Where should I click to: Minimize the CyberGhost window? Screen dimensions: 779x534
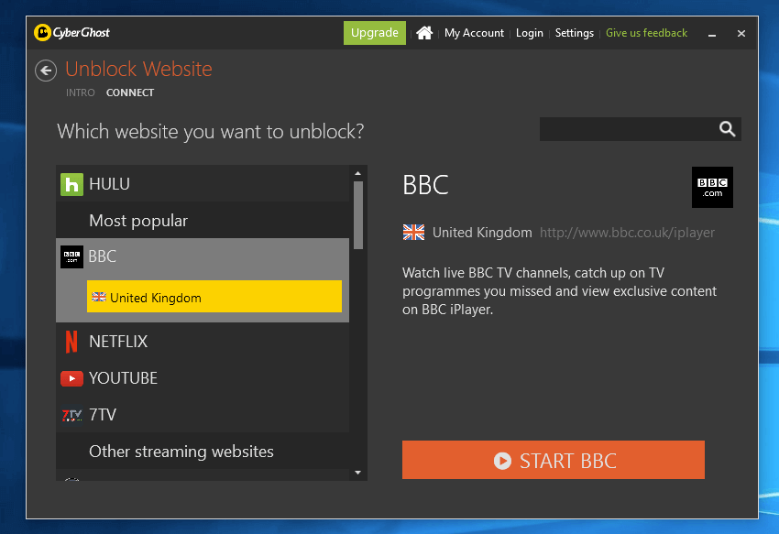pyautogui.click(x=712, y=34)
